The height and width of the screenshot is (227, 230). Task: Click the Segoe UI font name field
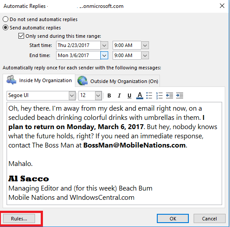[38, 96]
